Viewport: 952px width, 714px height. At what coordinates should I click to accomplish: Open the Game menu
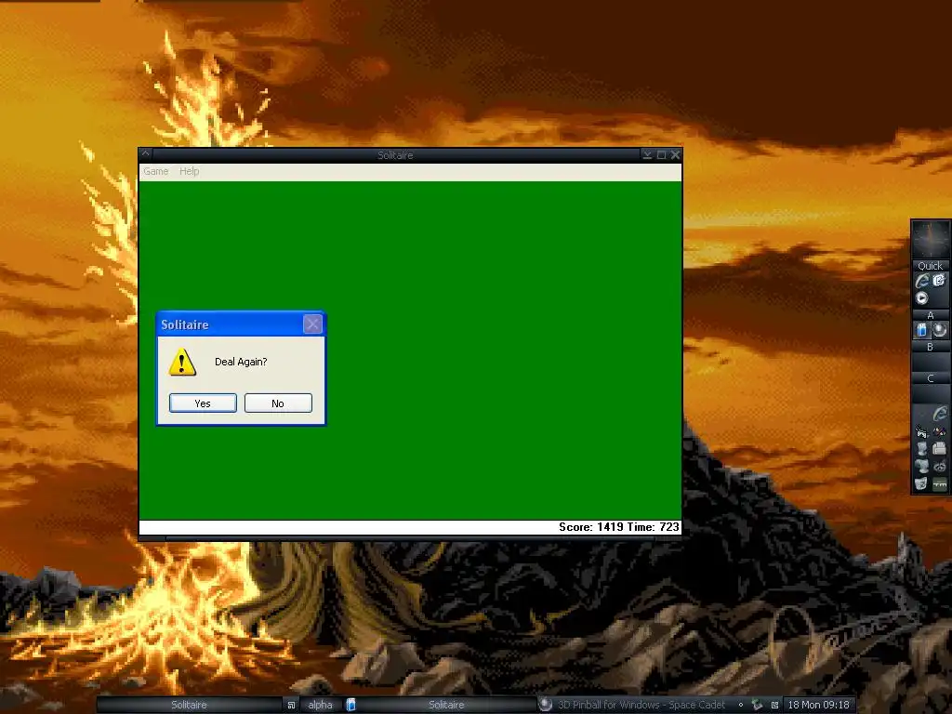[156, 171]
